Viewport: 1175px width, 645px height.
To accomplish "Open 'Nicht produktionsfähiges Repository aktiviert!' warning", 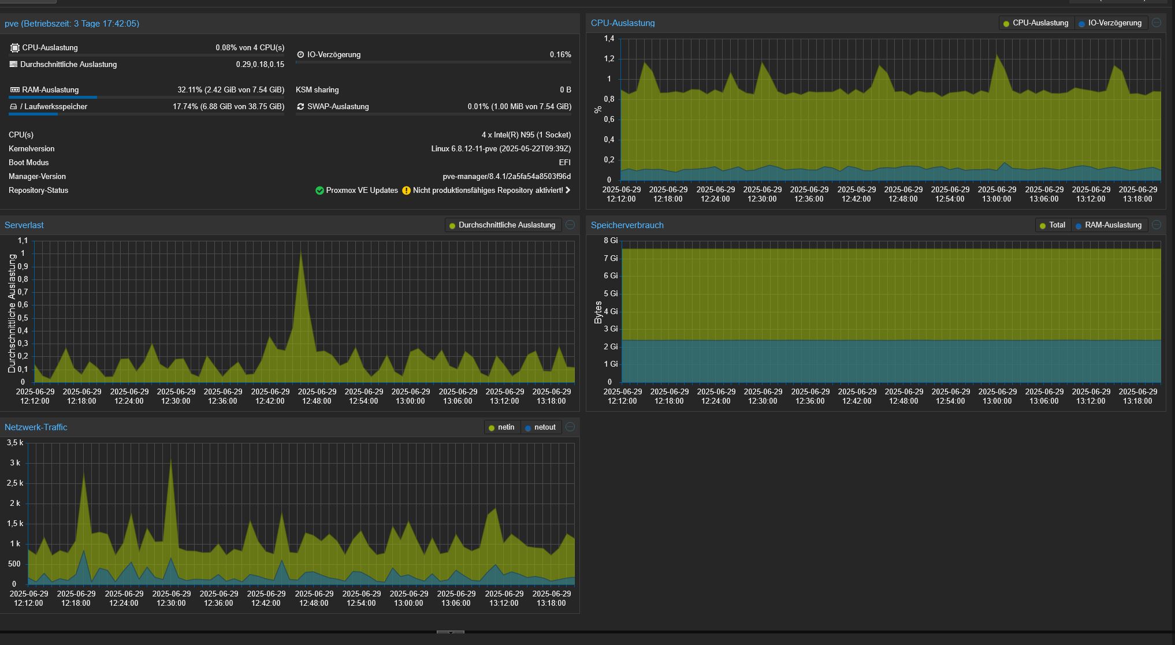I will tap(488, 191).
